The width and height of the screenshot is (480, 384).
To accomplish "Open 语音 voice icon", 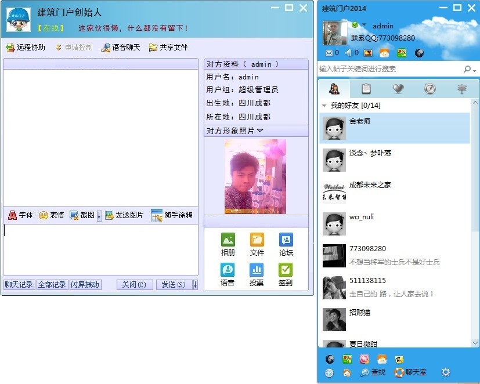I will 228,270.
